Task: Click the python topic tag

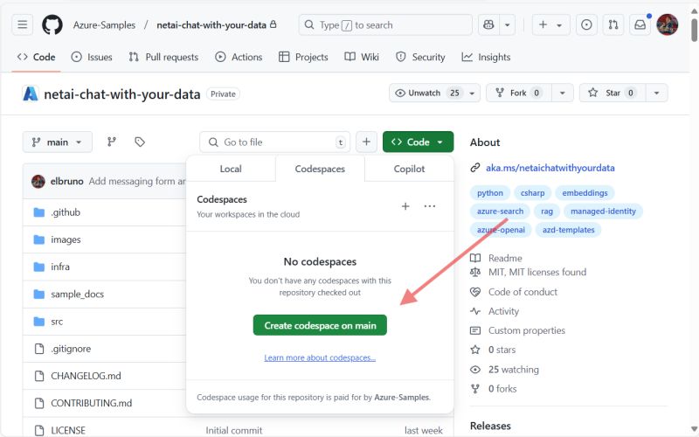Action: click(x=490, y=192)
